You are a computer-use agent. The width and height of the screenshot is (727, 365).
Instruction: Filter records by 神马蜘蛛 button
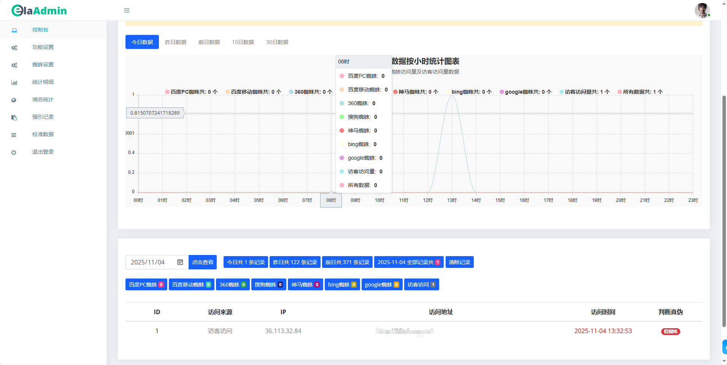coord(305,285)
